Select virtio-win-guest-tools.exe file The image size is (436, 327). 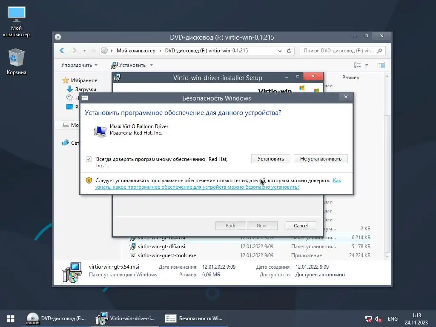[x=167, y=255]
